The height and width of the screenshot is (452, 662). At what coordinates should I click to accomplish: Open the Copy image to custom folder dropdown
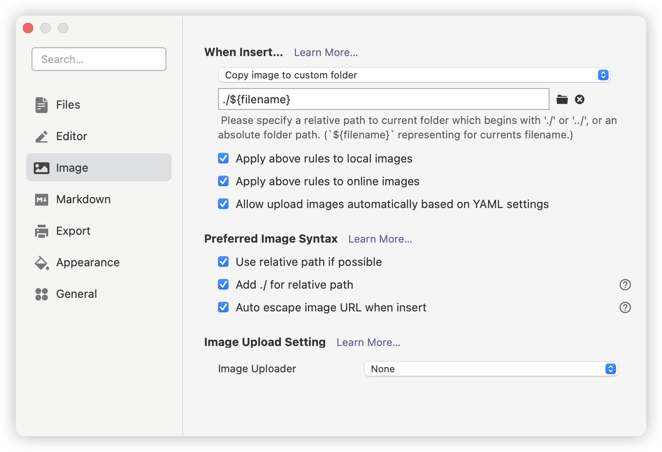(x=414, y=75)
